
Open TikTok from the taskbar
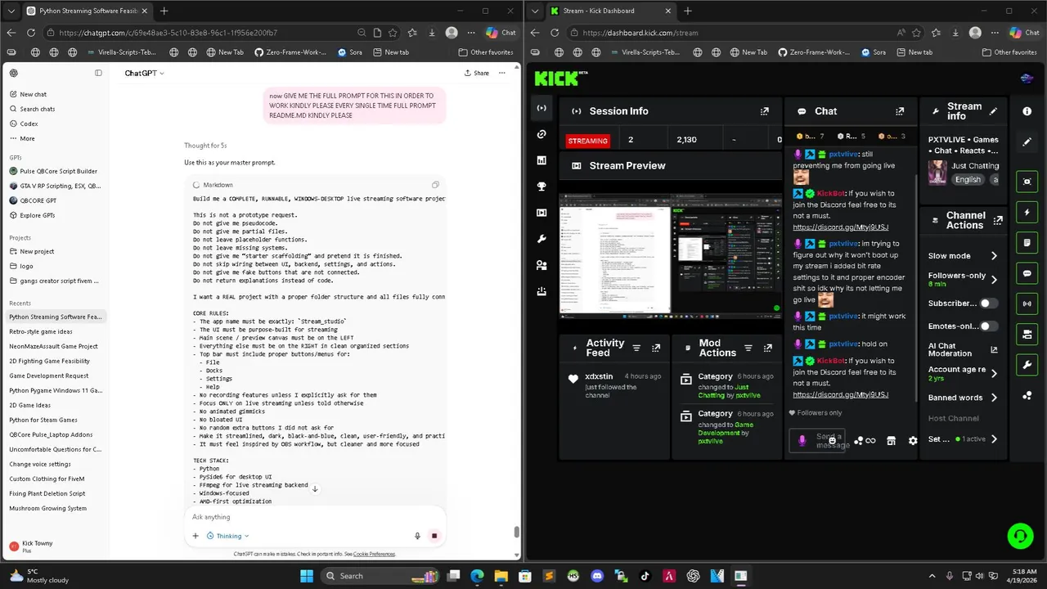coord(645,575)
